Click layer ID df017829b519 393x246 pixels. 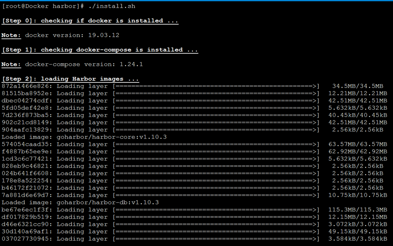25,217
